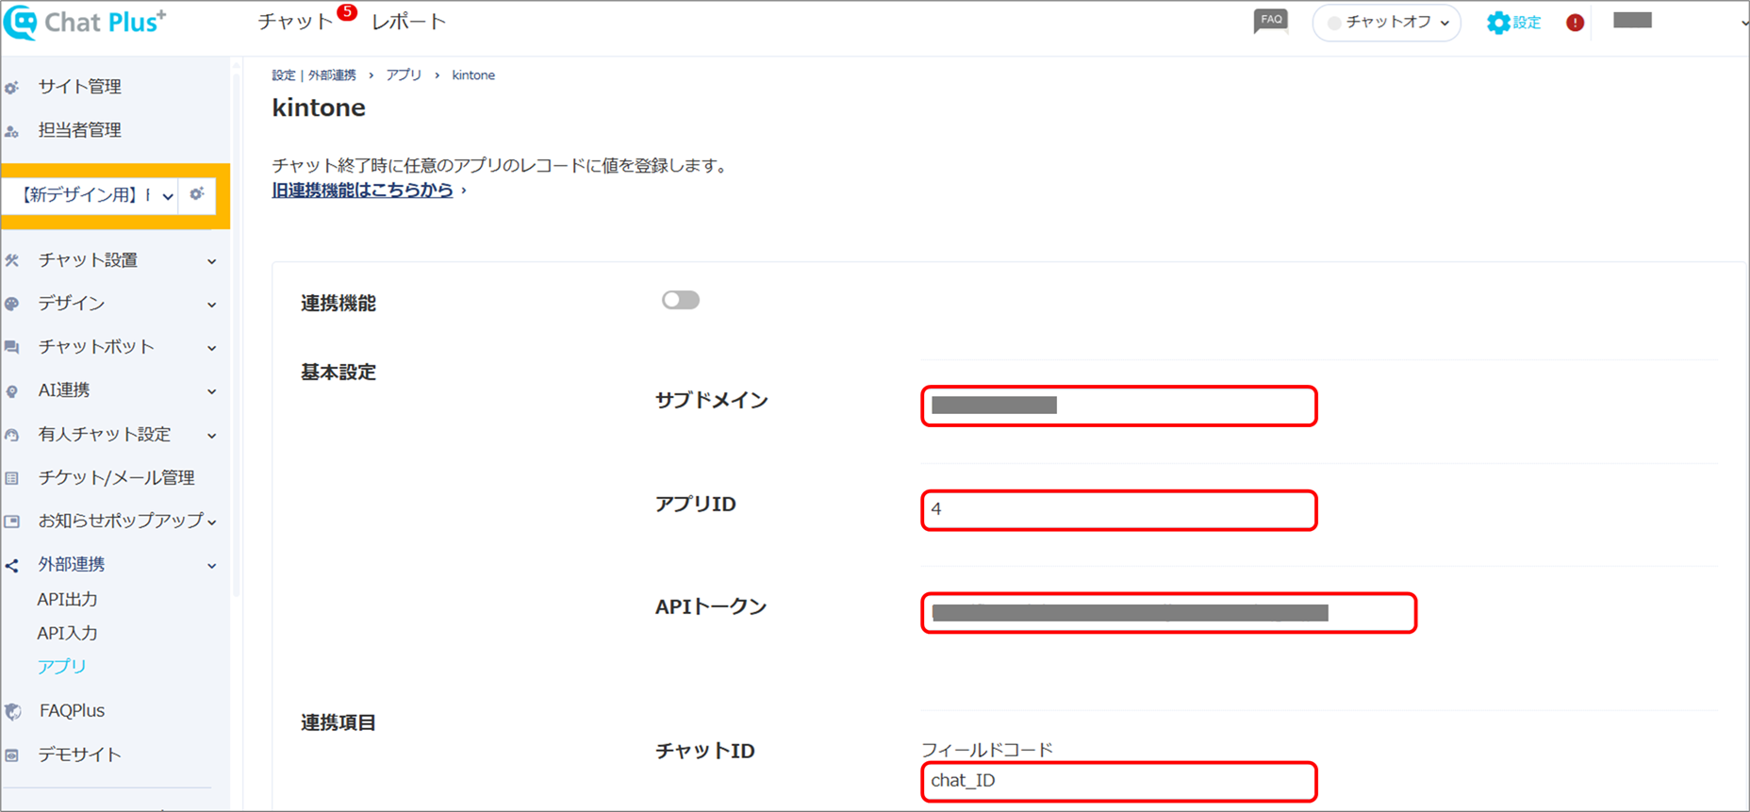Click the APIトークン input field
Viewport: 1750px width, 812px height.
[1169, 613]
